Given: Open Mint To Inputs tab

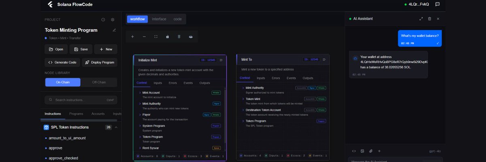Looking at the screenshot, I should point(261,78).
